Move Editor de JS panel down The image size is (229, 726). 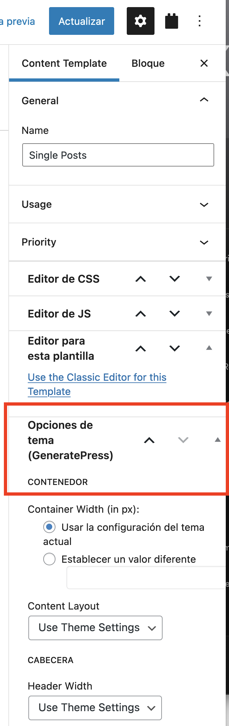[x=174, y=314]
